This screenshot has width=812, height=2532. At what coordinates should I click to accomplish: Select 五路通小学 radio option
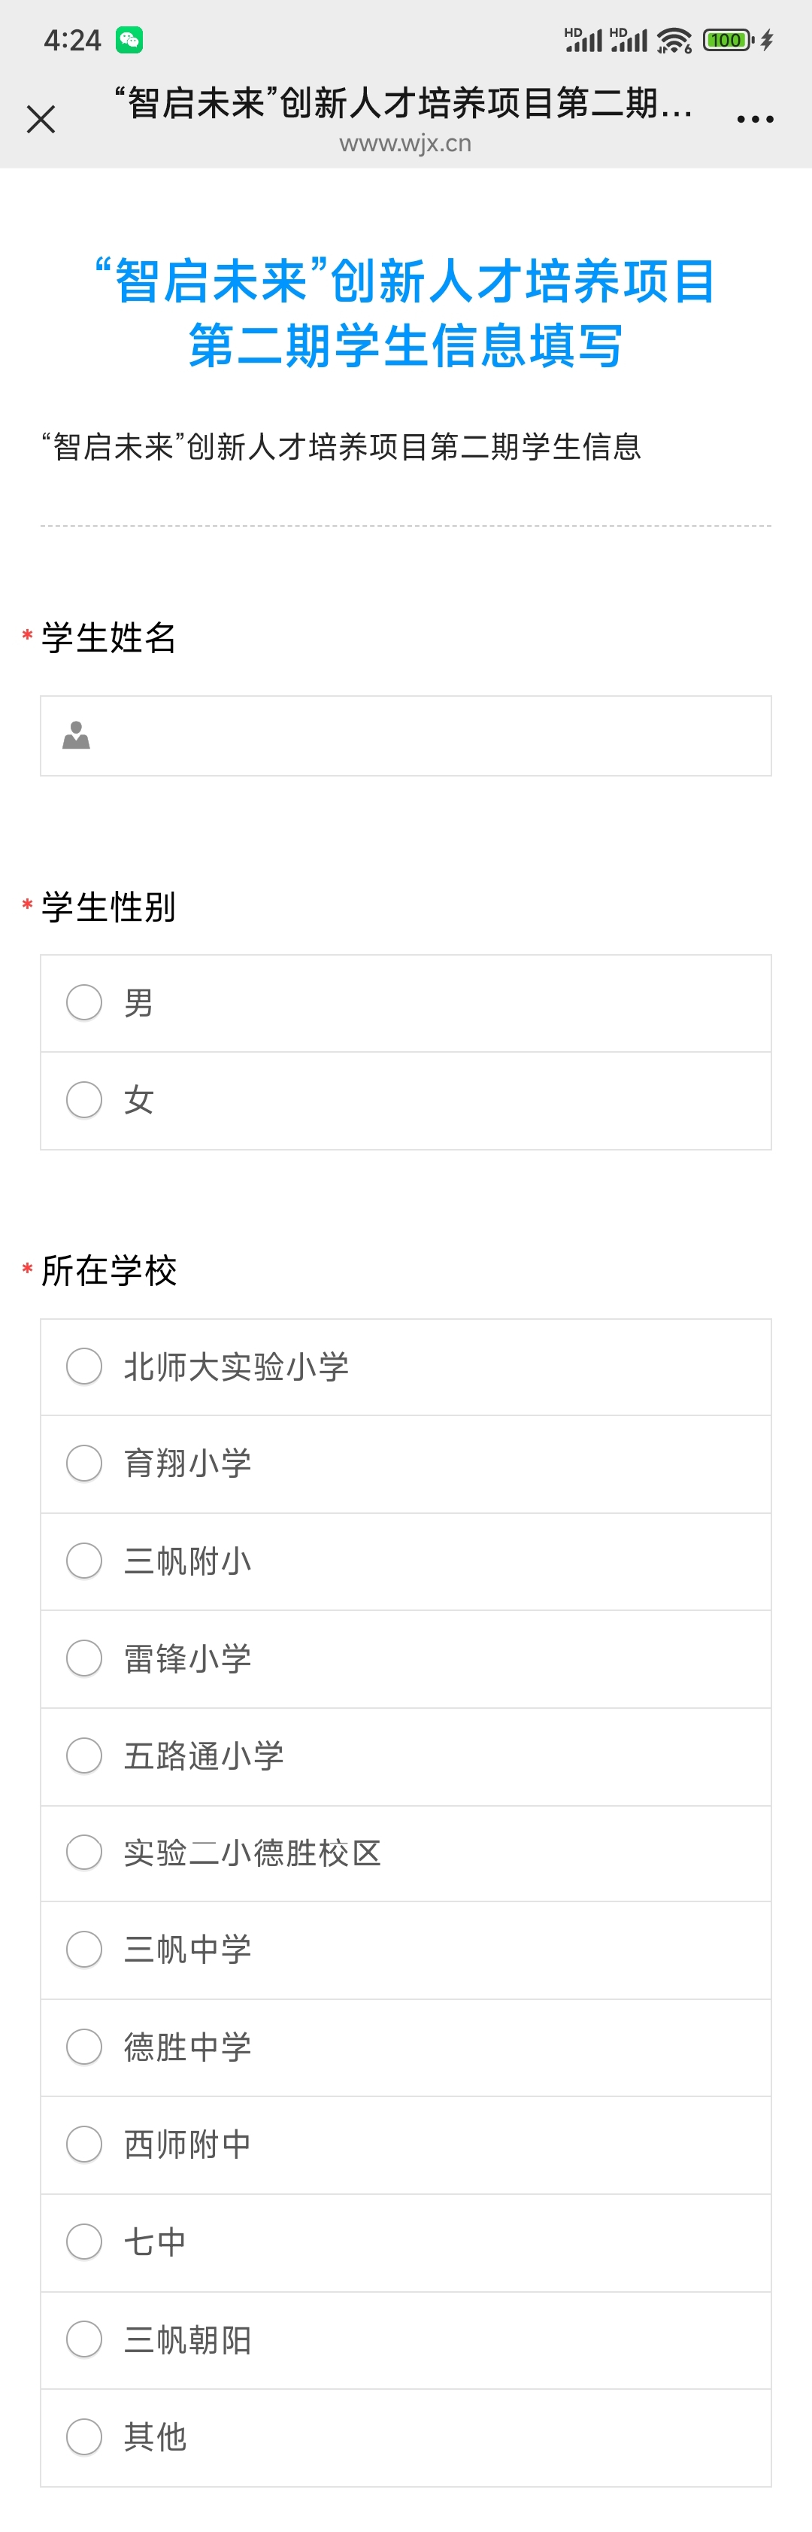coord(84,1755)
